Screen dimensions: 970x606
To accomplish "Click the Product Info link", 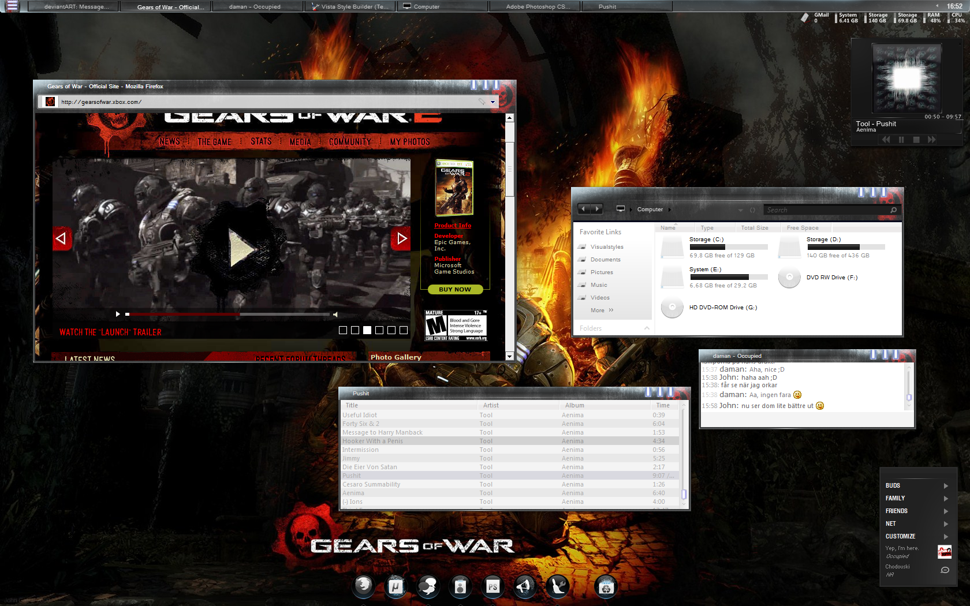I will pyautogui.click(x=453, y=225).
